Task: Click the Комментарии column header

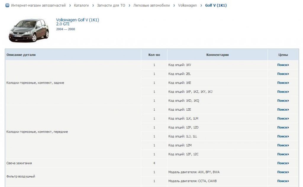Action: [x=217, y=55]
